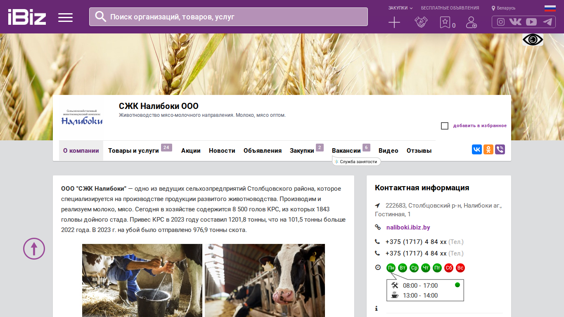Select Sunday (Вс) schedule day
Image resolution: width=564 pixels, height=317 pixels.
coord(460,268)
